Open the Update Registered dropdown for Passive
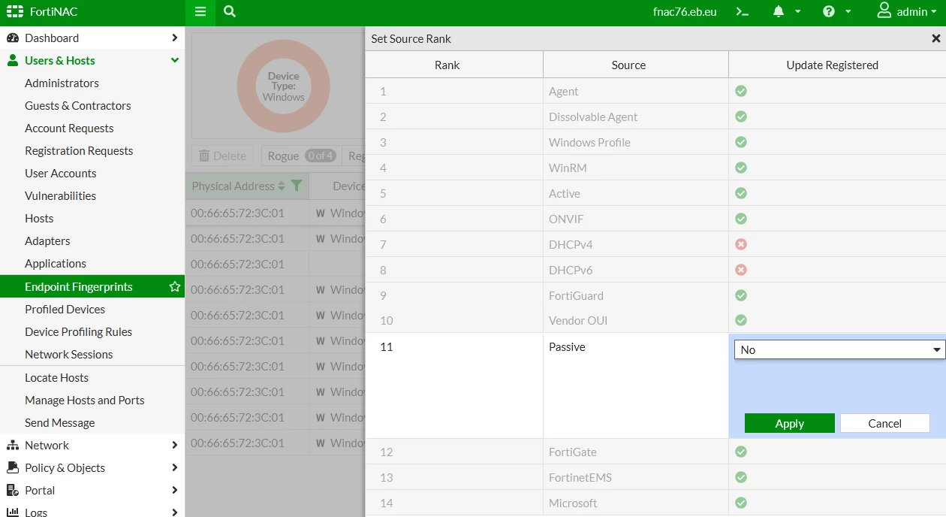The image size is (946, 517). coord(839,349)
